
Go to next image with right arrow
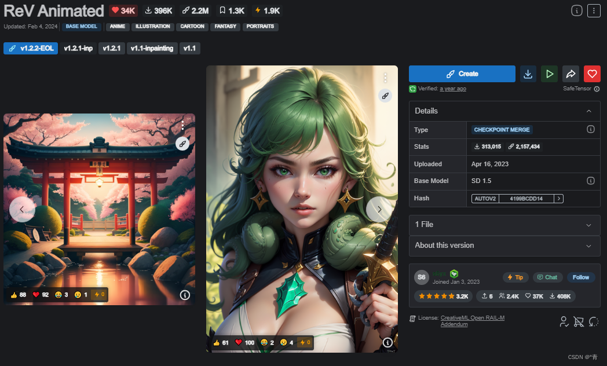point(379,209)
